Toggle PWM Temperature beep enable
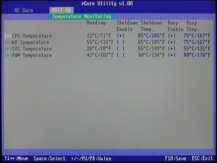The width and height of the screenshot is (217, 163). click(x=172, y=55)
